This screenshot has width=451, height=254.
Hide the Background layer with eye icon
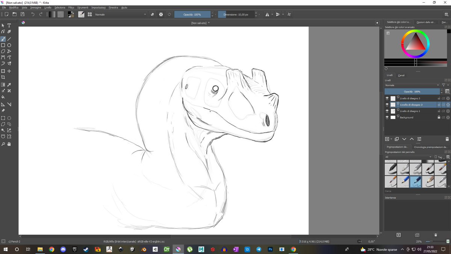pos(387,117)
